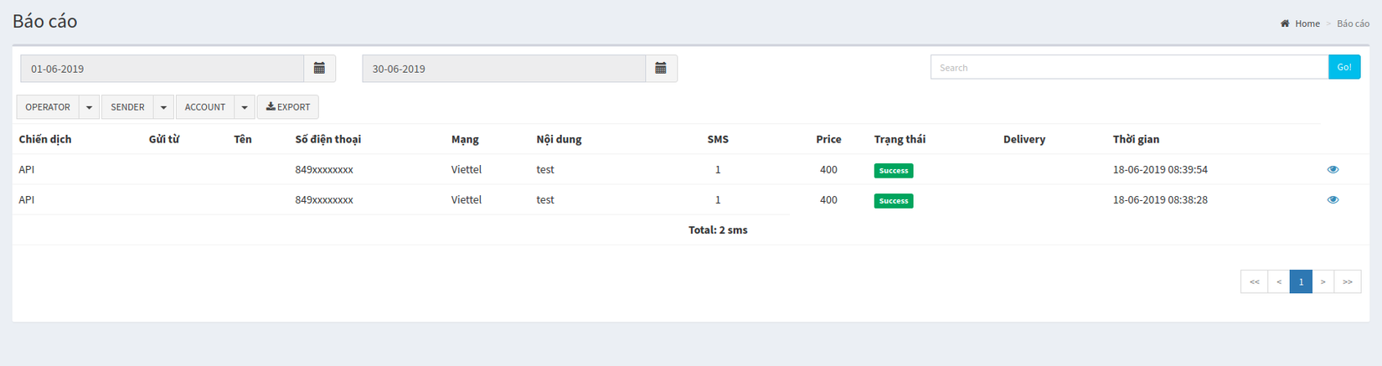This screenshot has height=366, width=1382.
Task: Go to the next results page
Action: click(1323, 282)
